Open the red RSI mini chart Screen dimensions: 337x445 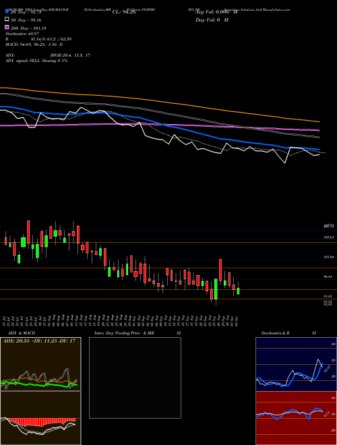296,418
